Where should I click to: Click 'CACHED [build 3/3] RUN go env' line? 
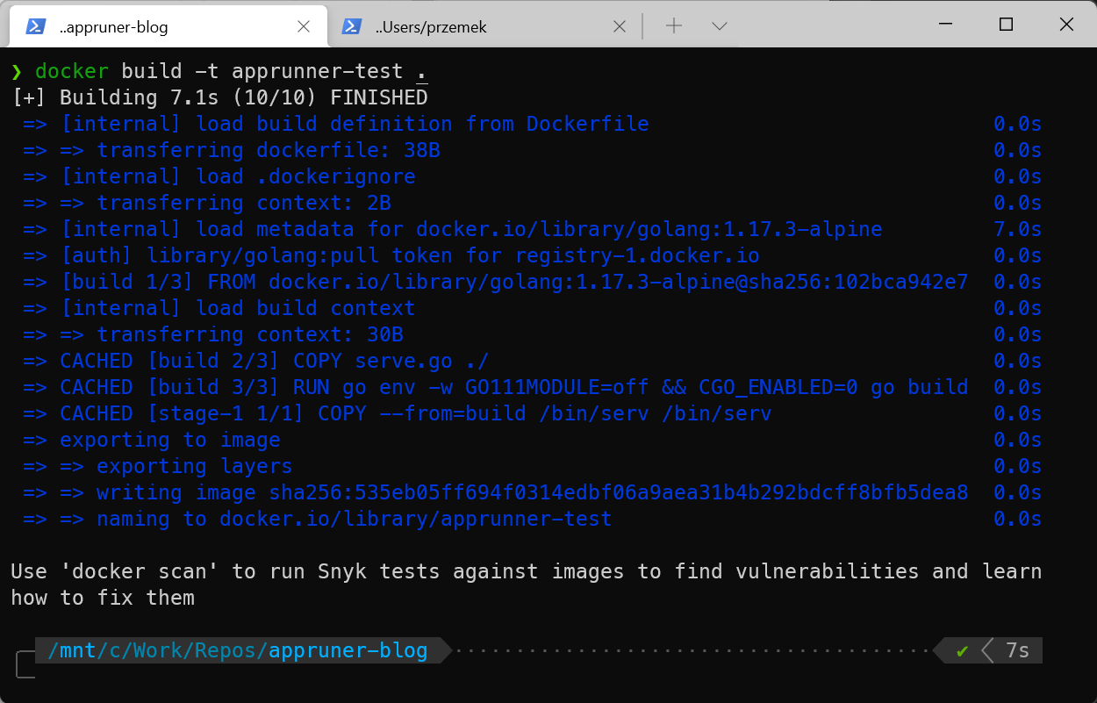point(496,387)
